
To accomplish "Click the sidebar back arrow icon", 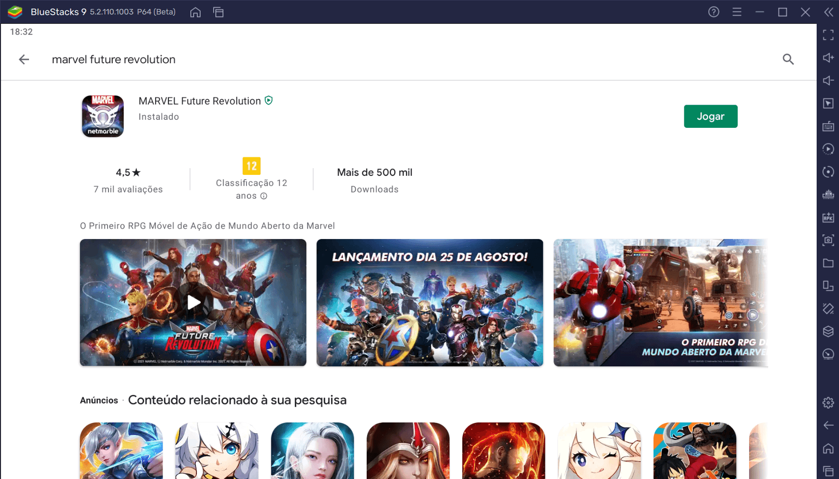I will 828,425.
